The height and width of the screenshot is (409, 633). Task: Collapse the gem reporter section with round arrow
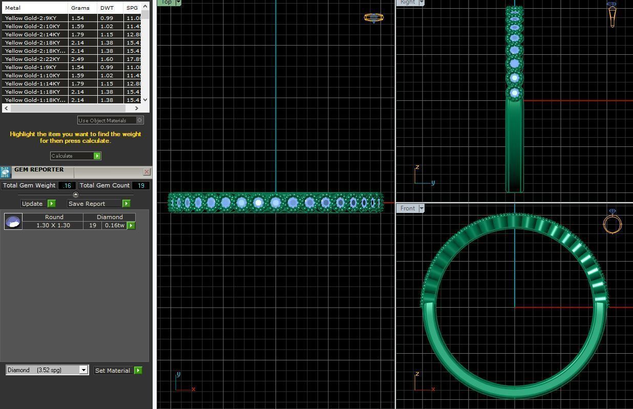coord(76,195)
